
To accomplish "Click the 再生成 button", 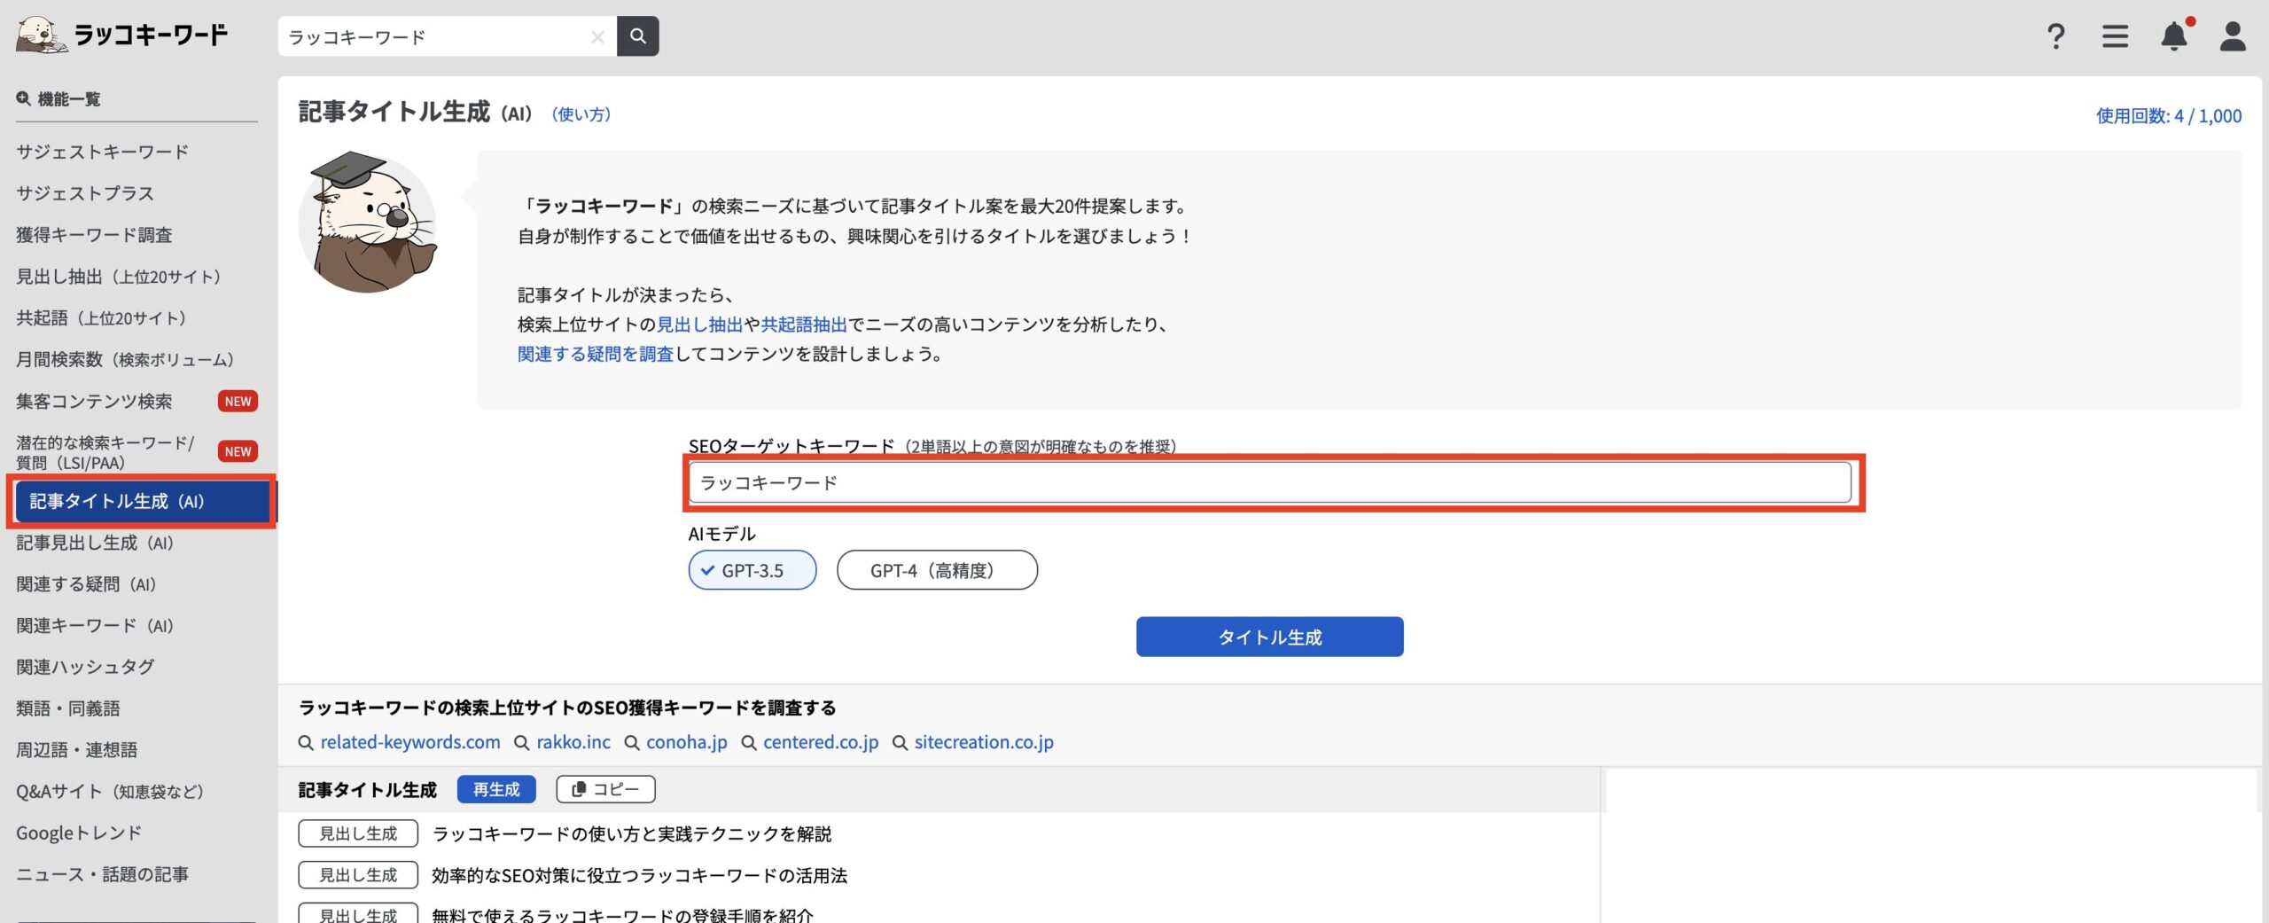I will click(x=496, y=789).
